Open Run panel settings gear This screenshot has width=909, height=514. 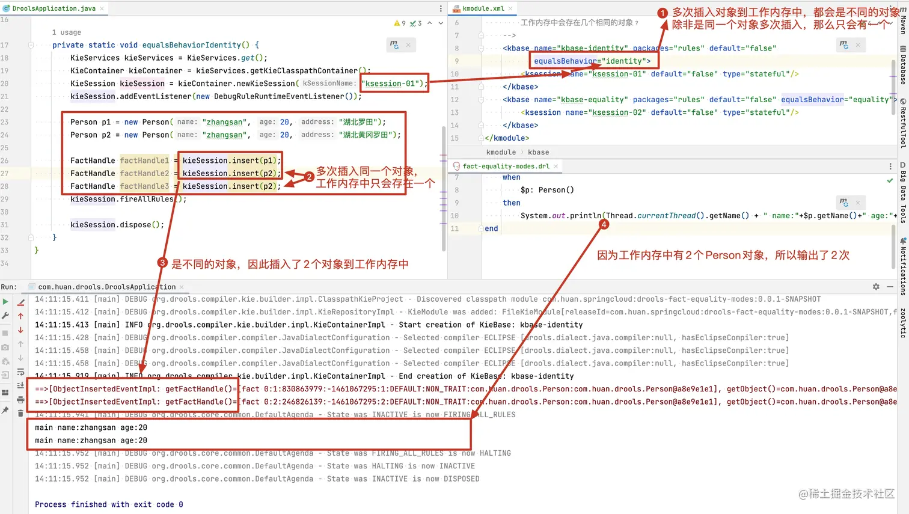click(x=876, y=287)
